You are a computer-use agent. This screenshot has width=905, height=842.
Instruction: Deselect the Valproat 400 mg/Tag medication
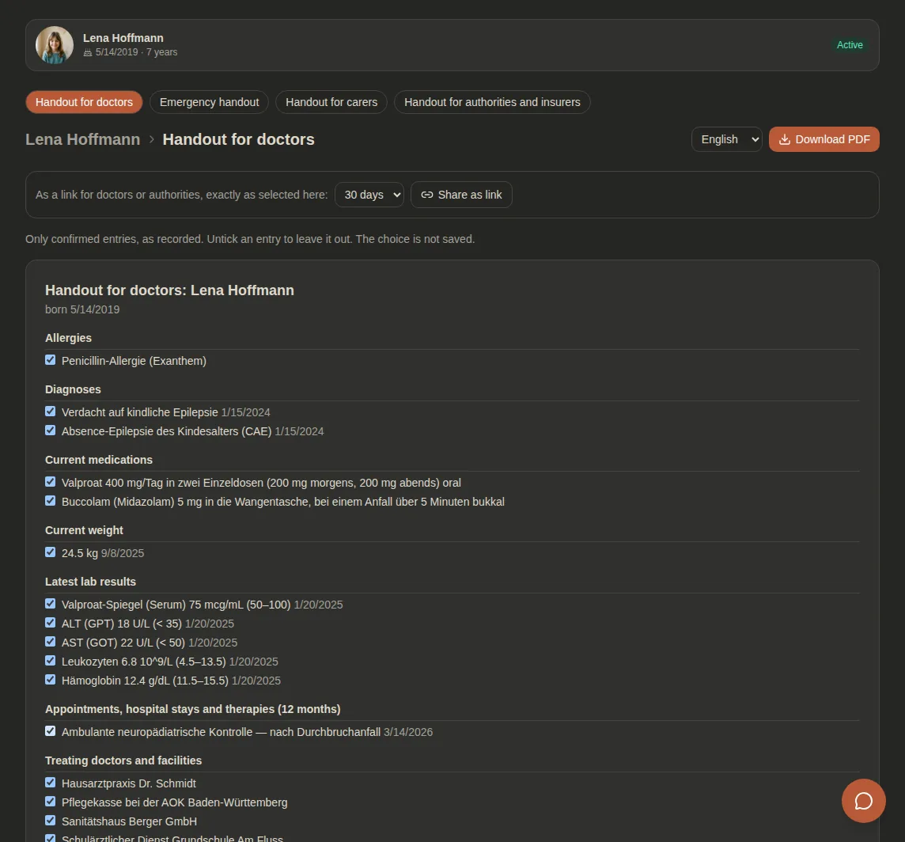pyautogui.click(x=50, y=482)
